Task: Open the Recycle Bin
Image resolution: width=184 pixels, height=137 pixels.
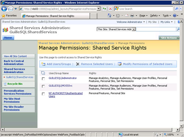Action: (x=15, y=84)
